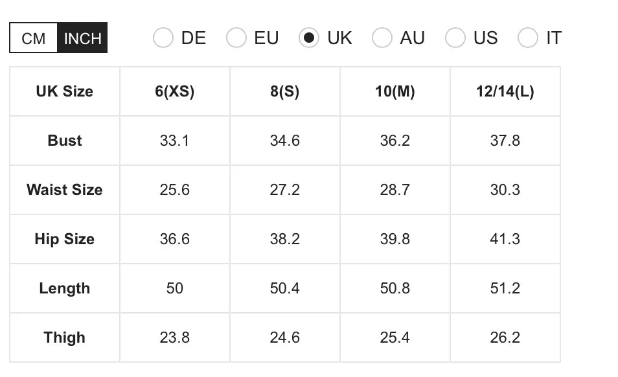Select the EU size radio button
The height and width of the screenshot is (377, 618).
(236, 38)
